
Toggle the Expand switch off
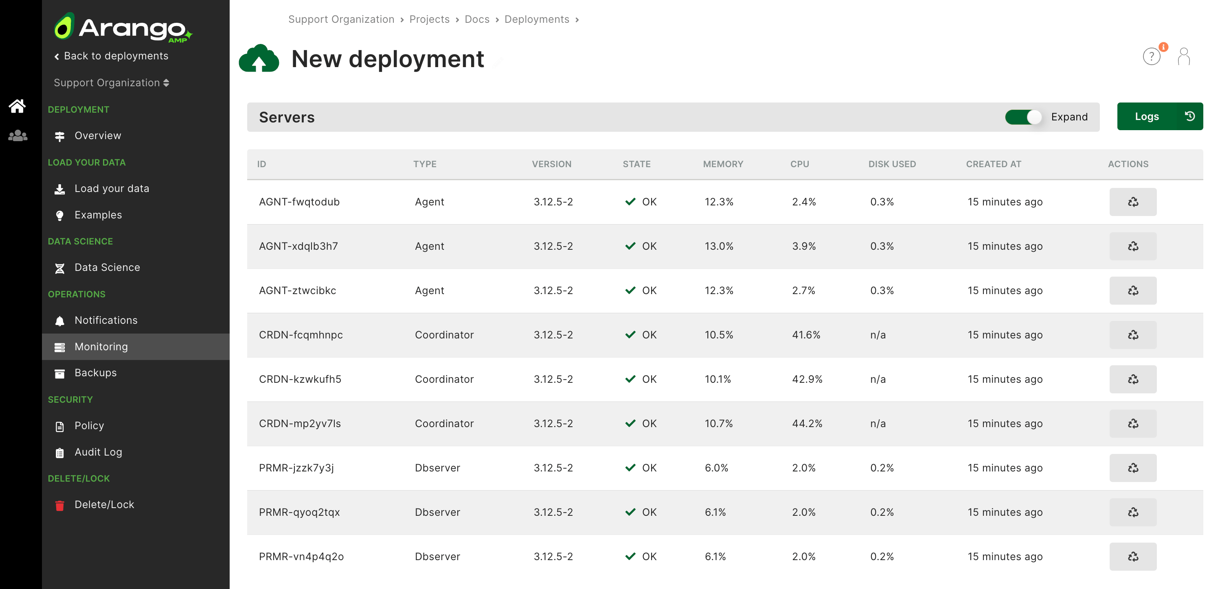click(1023, 117)
